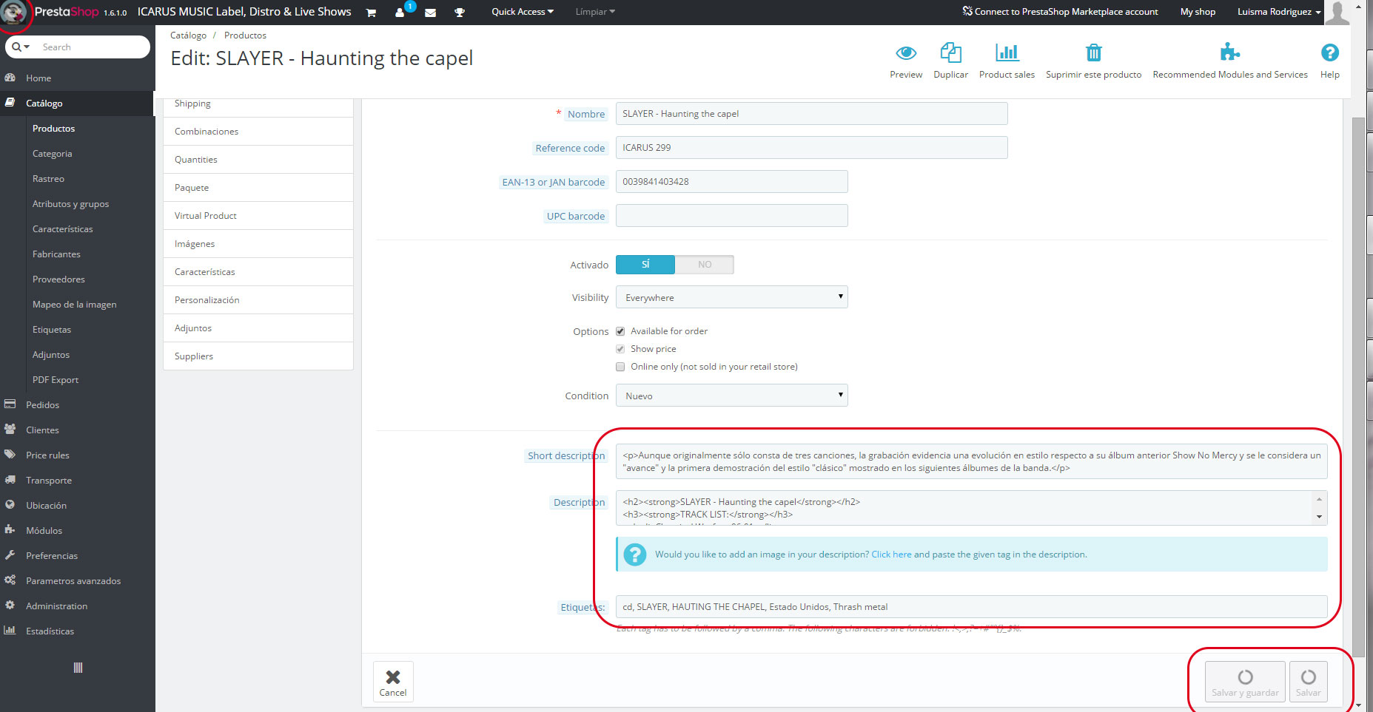
Task: Toggle Available for order checkbox
Action: point(620,331)
